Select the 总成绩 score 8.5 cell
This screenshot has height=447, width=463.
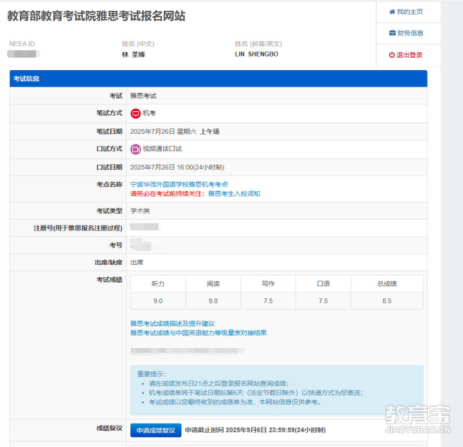[x=387, y=301]
